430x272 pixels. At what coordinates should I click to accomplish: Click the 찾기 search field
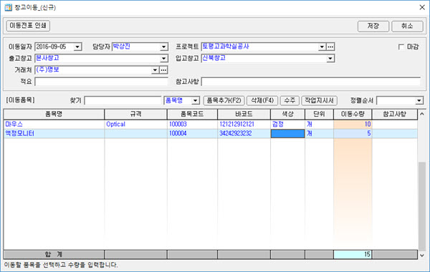point(123,100)
